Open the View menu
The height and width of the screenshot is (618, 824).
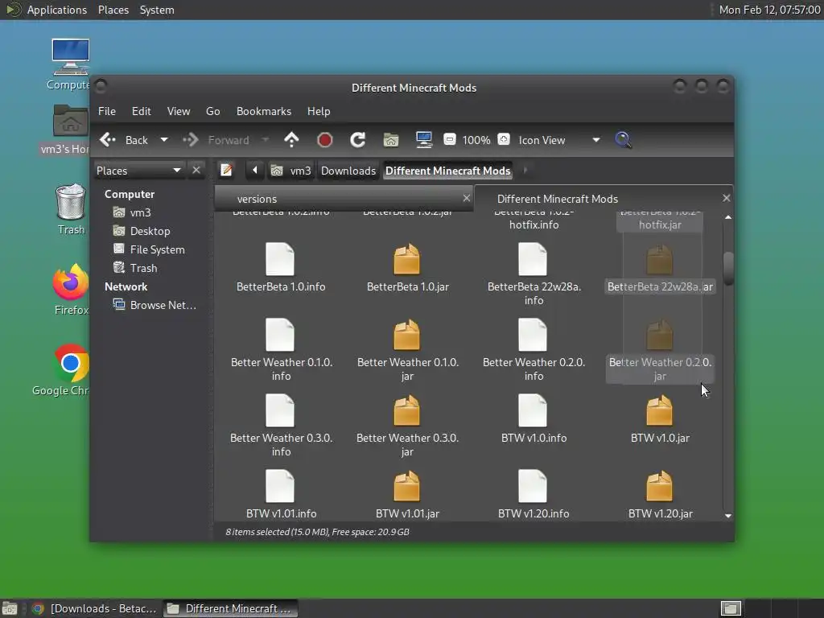179,111
